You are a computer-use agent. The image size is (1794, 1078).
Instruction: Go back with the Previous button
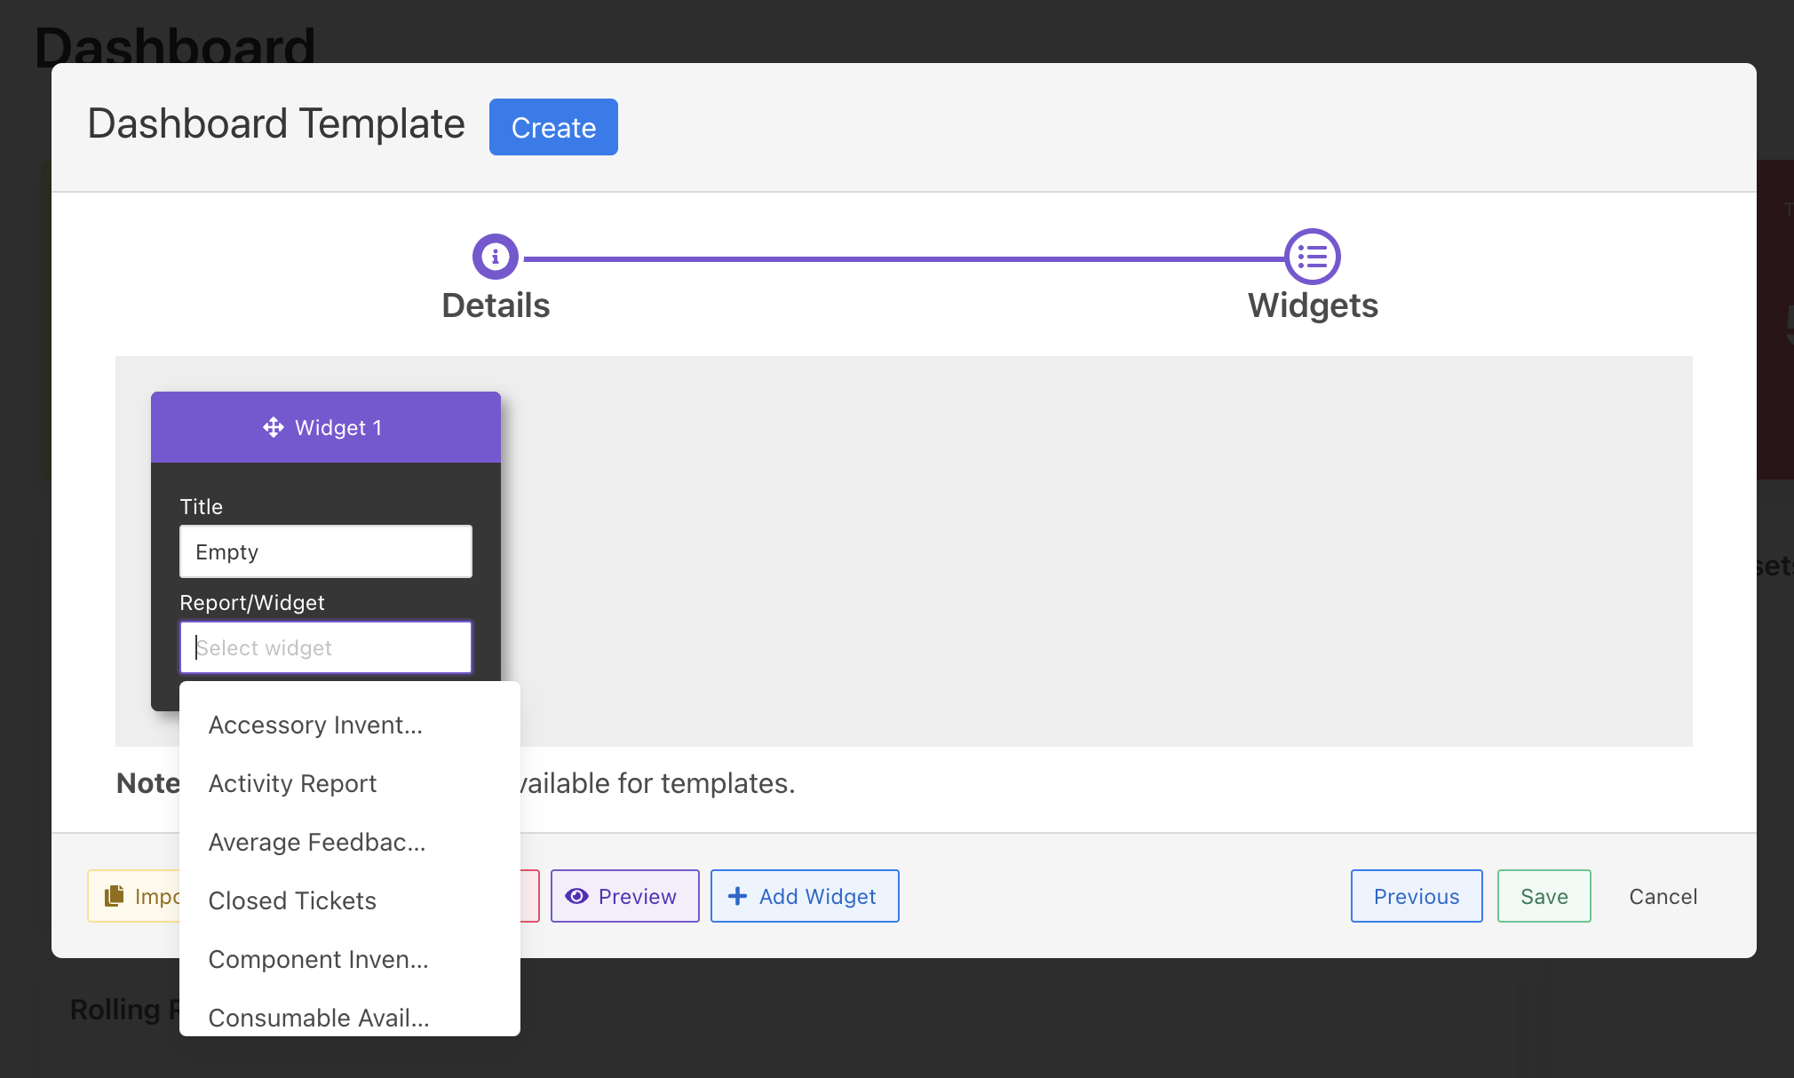point(1416,896)
